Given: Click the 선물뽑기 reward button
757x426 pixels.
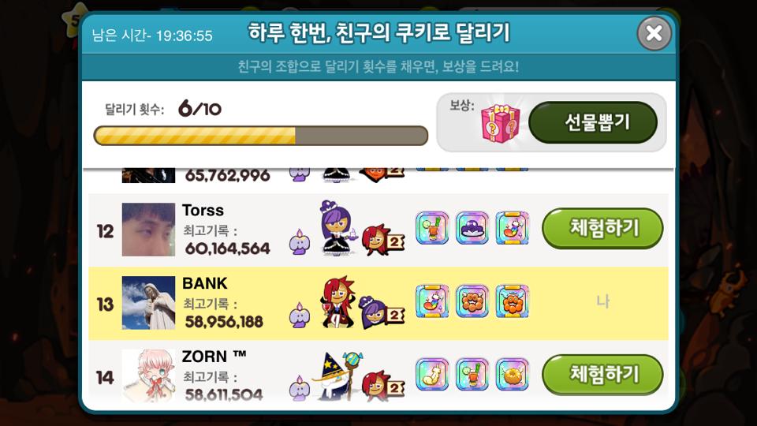Looking at the screenshot, I should pos(593,122).
